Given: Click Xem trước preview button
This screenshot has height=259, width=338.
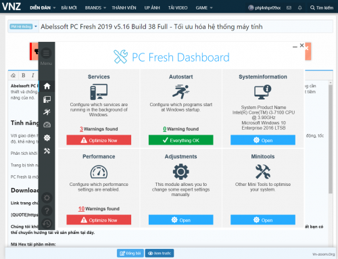Looking at the screenshot, I should 160,253.
